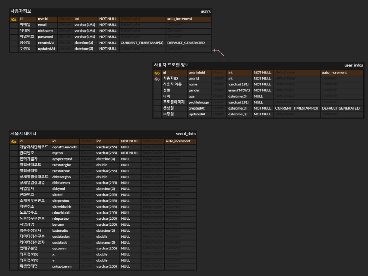Click the 비밀번호 logical name cell

(27, 37)
